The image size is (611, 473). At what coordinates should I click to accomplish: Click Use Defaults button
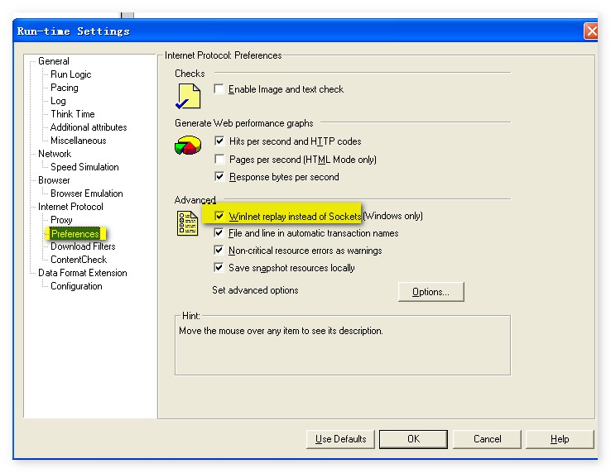(x=340, y=439)
